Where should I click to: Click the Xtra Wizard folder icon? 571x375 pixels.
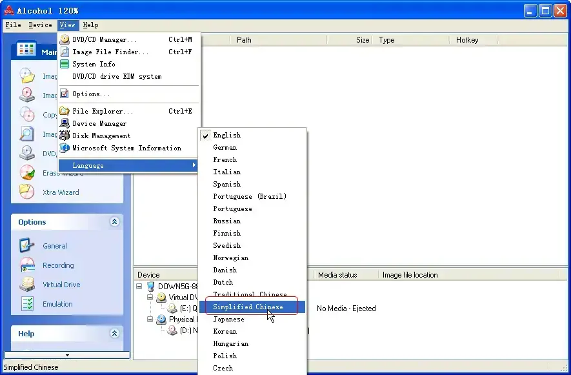(26, 192)
